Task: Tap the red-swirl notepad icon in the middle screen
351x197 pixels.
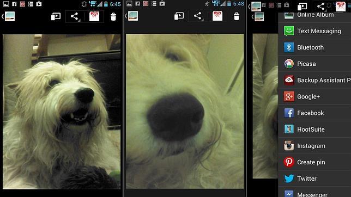Action: tap(217, 16)
